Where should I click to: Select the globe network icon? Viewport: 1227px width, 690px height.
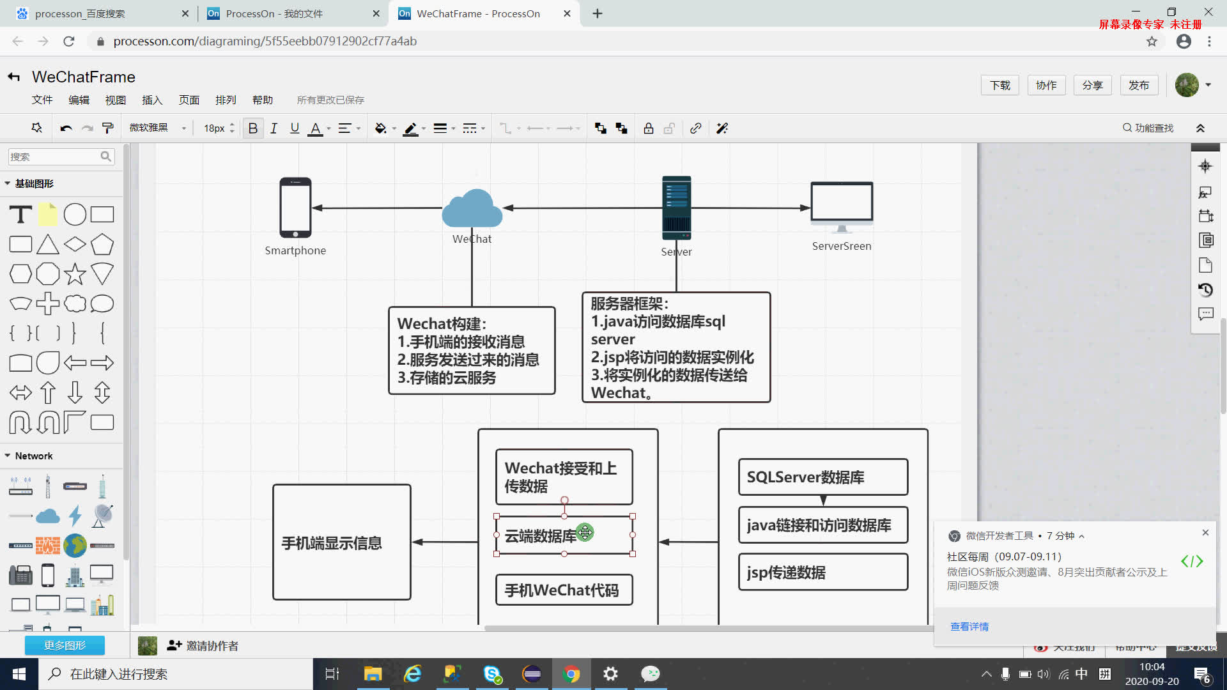pos(75,546)
